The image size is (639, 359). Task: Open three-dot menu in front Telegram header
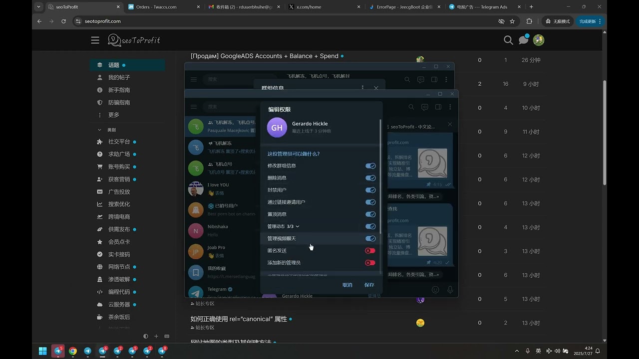point(450,107)
